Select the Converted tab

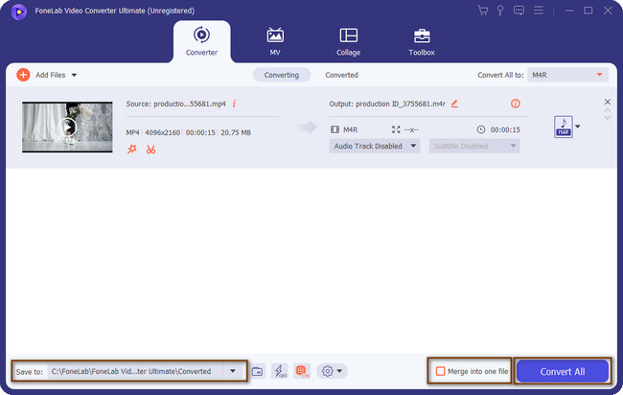pos(342,75)
